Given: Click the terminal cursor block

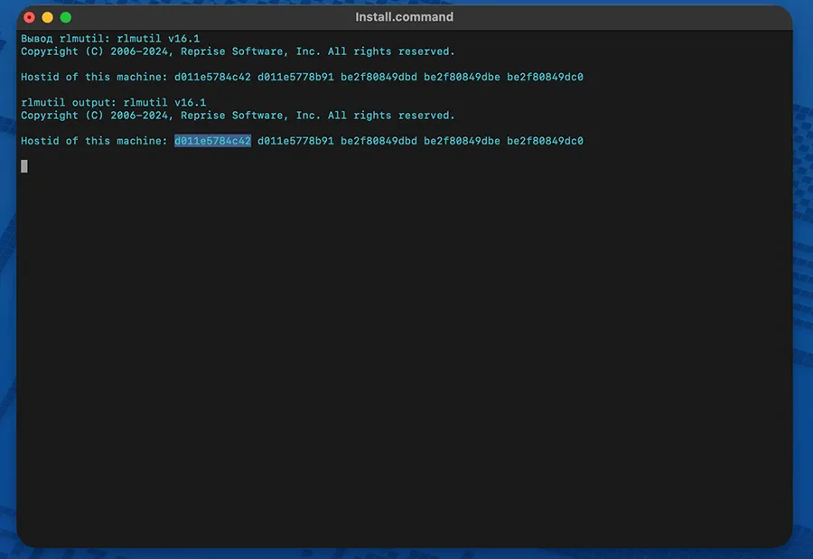Looking at the screenshot, I should 24,166.
